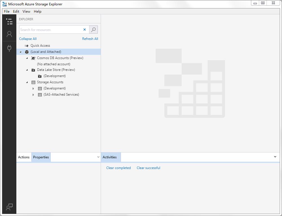Collapse the Storage Accounts tree node
This screenshot has width=282, height=216.
pos(27,82)
